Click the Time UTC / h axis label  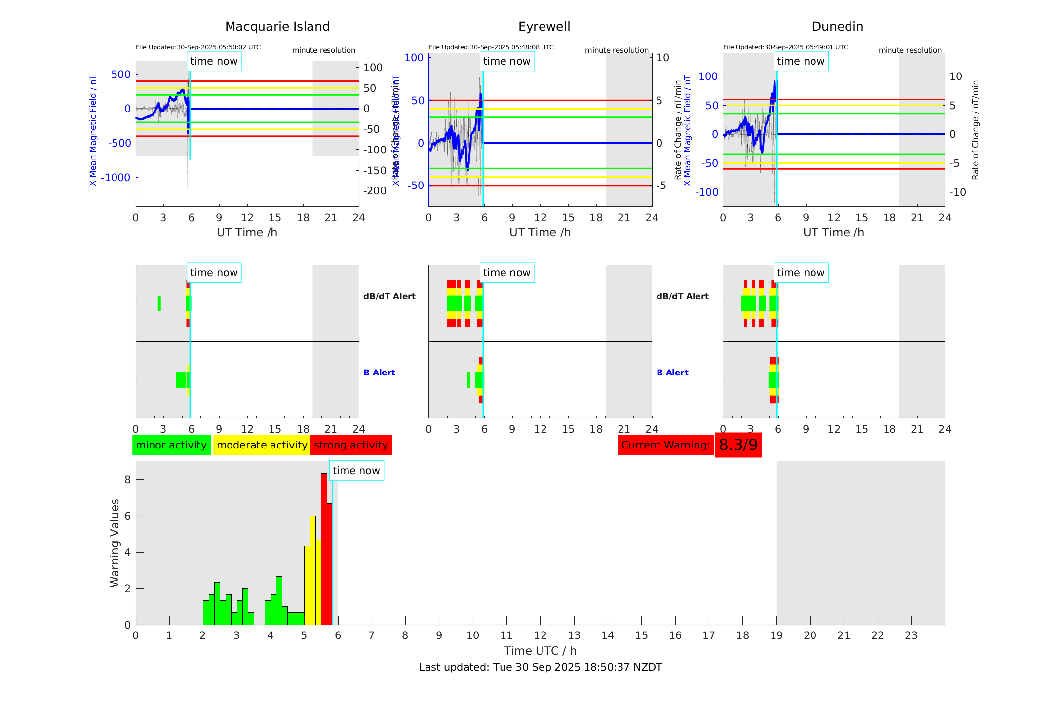(540, 651)
